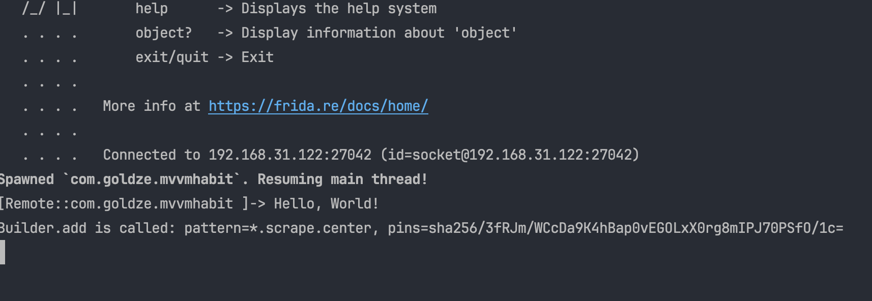
Task: Click the blinking terminal cursor block
Action: (x=3, y=252)
